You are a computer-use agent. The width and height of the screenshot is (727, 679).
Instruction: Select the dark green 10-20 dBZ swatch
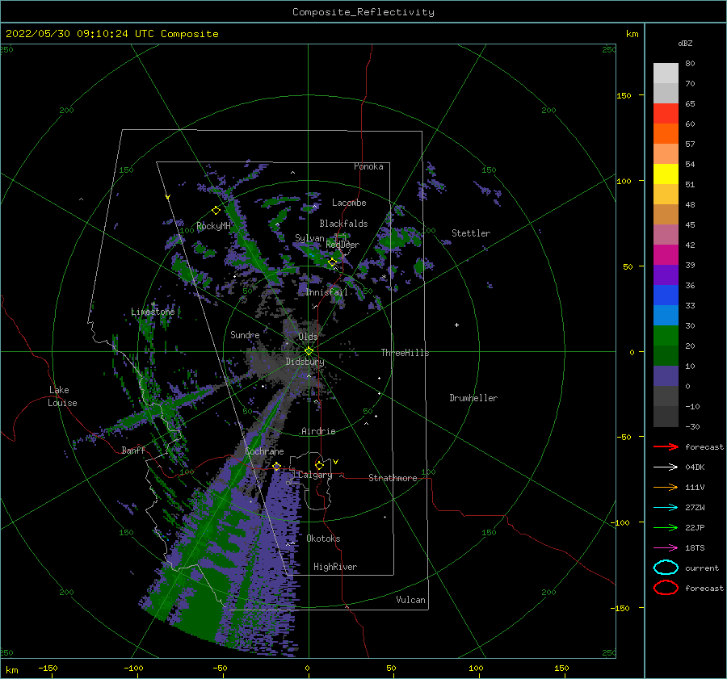(666, 355)
